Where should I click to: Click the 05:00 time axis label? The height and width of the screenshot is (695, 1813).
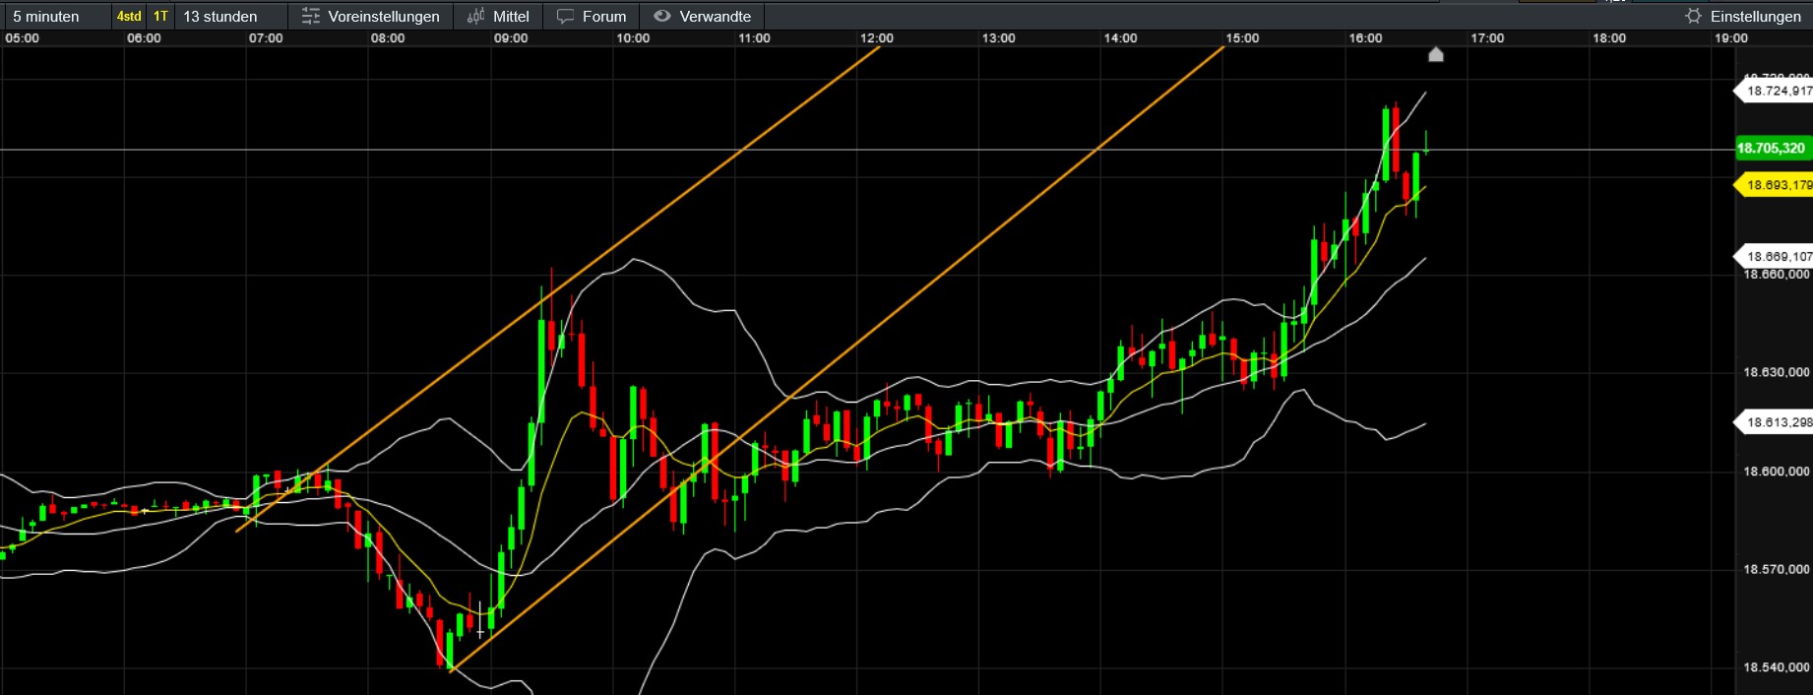coord(23,38)
